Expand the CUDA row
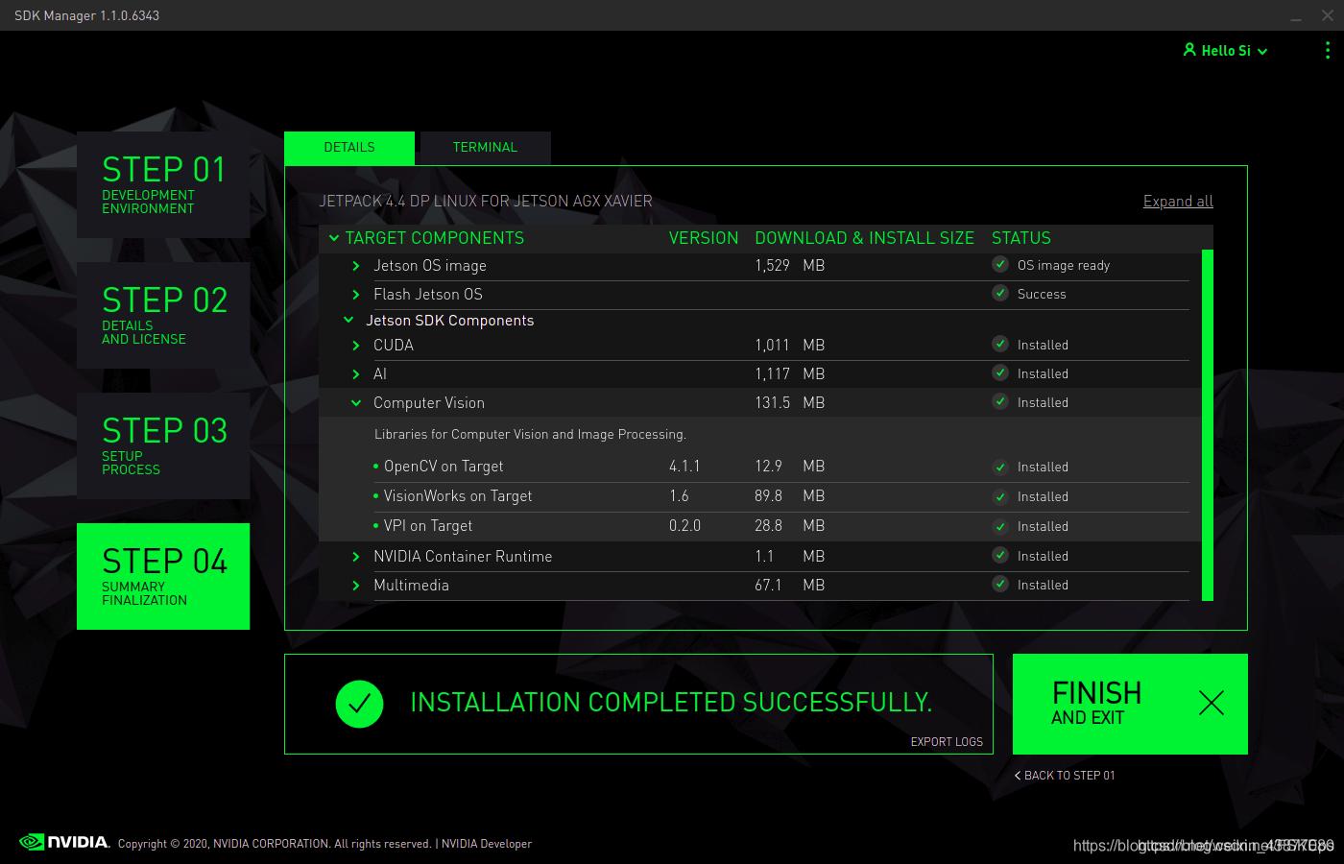 click(356, 346)
